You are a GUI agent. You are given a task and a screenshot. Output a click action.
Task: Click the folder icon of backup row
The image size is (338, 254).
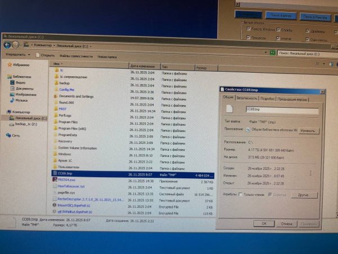point(56,83)
